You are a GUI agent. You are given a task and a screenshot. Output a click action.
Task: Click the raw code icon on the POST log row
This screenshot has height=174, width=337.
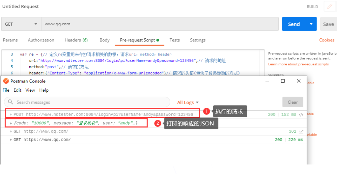[301, 115]
